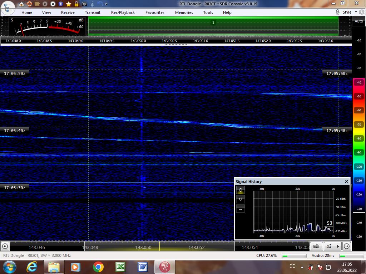Click the blue swirl icon in quick toolbar
This screenshot has width=366, height=274.
click(x=100, y=4)
